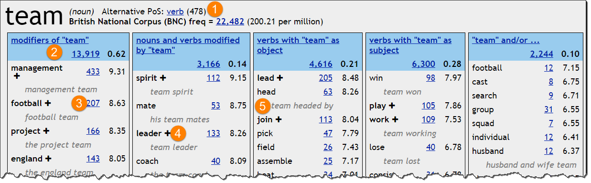591x183 pixels.
Task: Select the example phrase 'team working'
Action: click(409, 133)
